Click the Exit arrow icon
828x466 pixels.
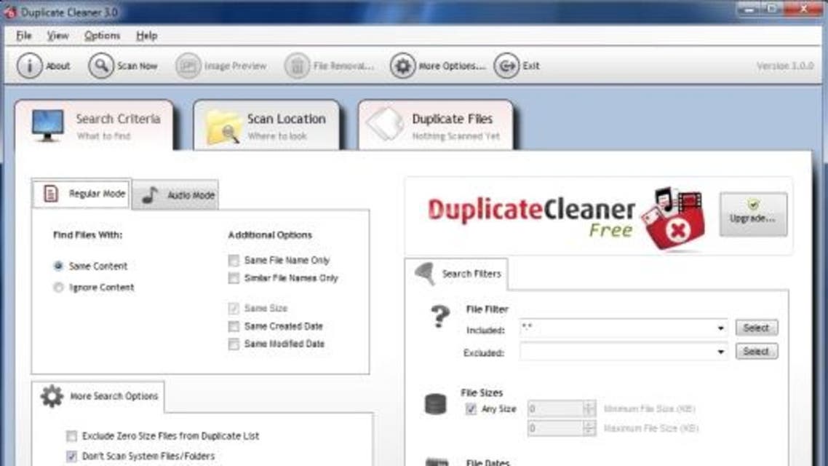[506, 66]
